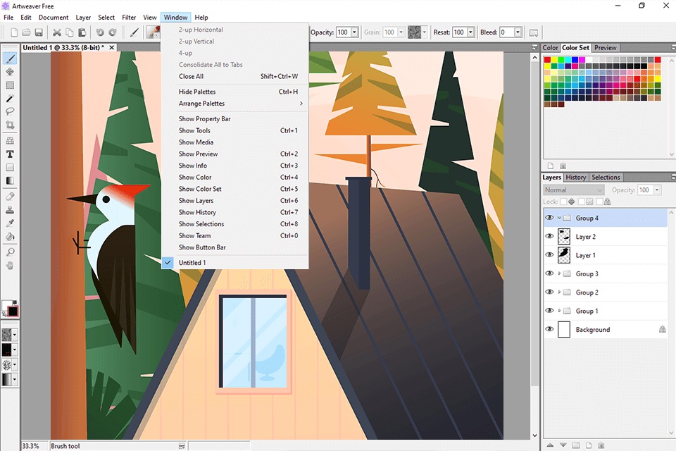Image resolution: width=676 pixels, height=451 pixels.
Task: Switch to the Color tab
Action: tap(550, 48)
